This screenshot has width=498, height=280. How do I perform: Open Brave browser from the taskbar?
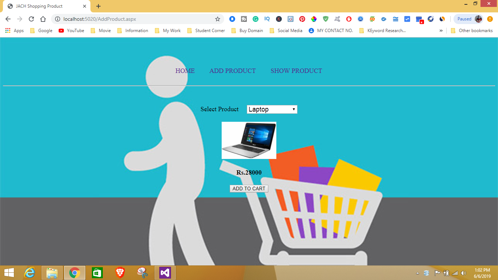tap(119, 272)
